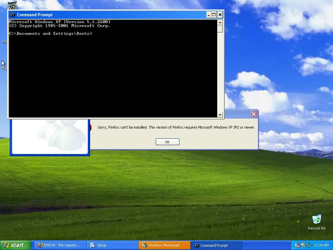333x250 pixels.
Task: Click the "Command Prompt" window title text
Action: click(x=34, y=15)
